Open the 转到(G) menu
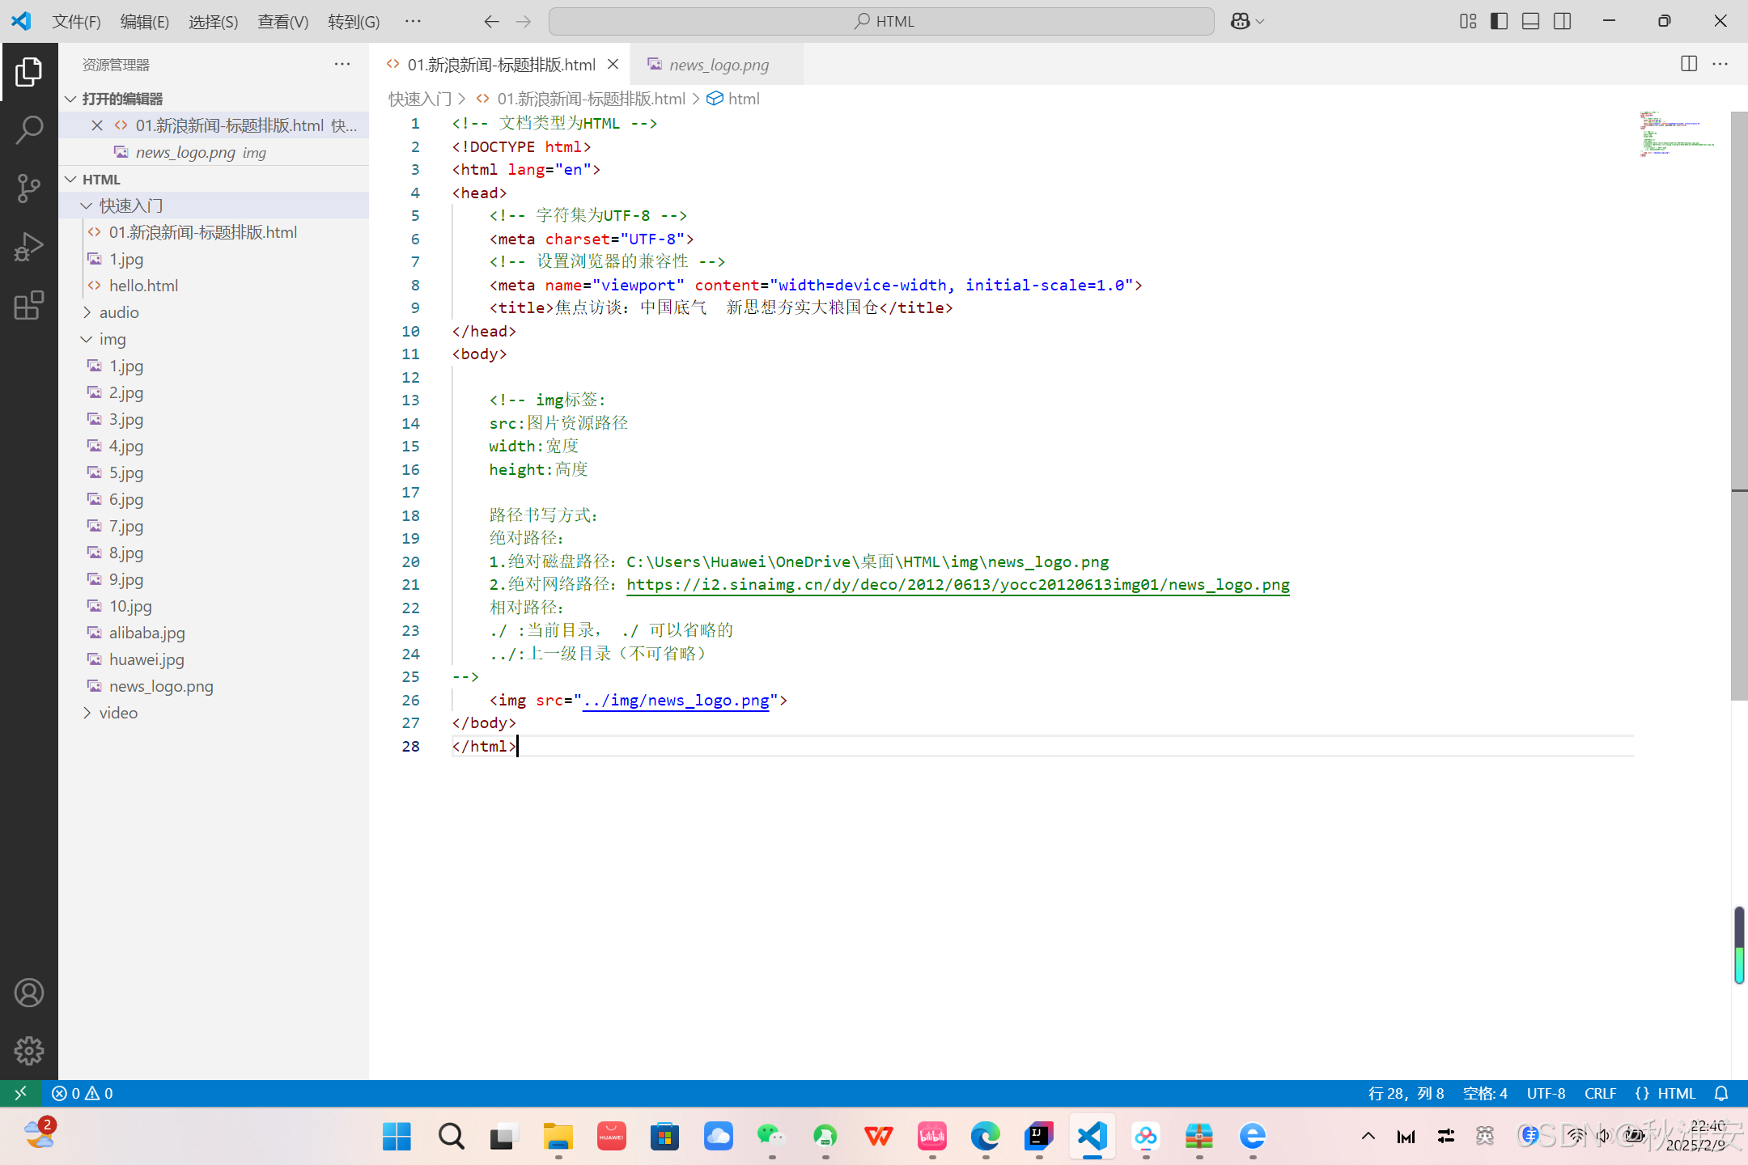This screenshot has height=1165, width=1748. tap(354, 22)
